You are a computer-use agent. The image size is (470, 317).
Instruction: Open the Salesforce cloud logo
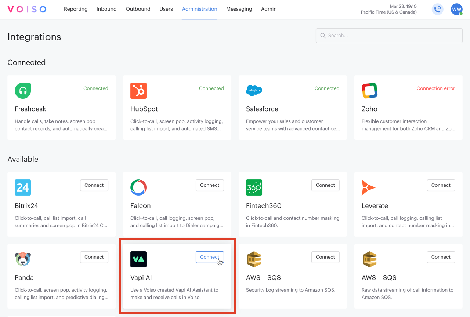(254, 91)
